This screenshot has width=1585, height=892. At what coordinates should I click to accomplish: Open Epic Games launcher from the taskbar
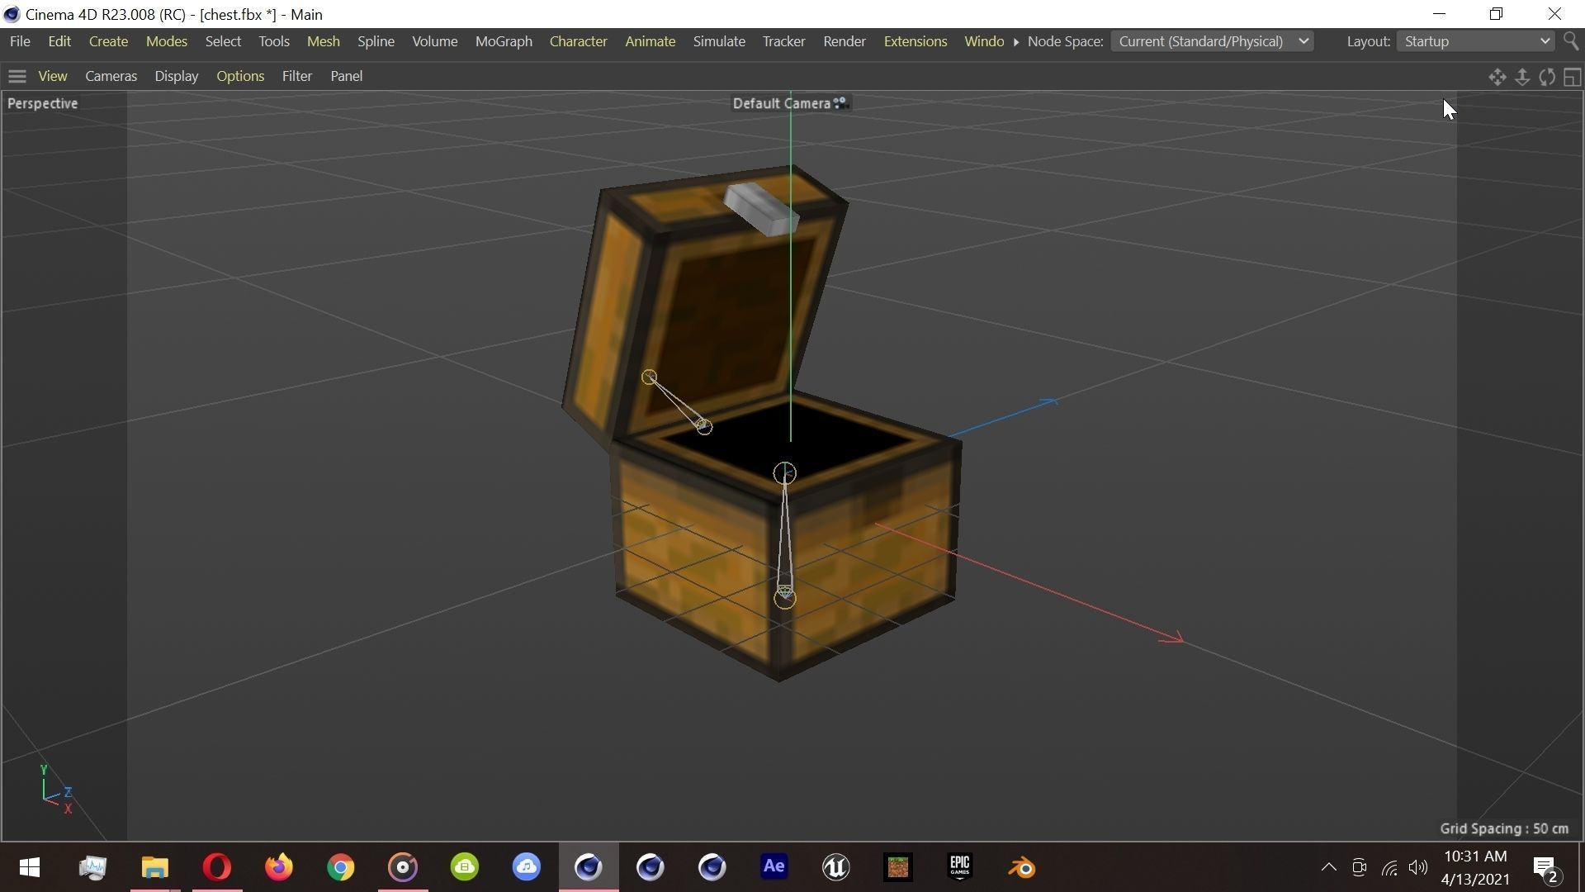click(959, 867)
